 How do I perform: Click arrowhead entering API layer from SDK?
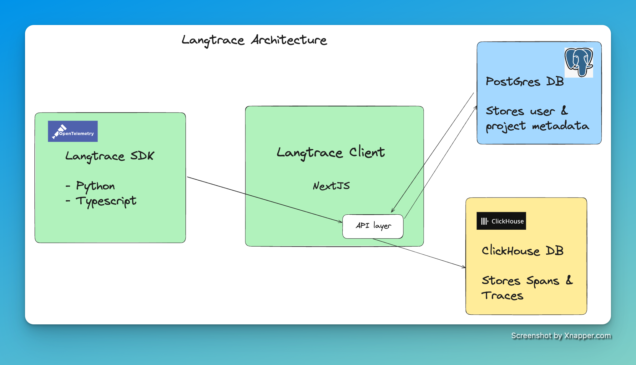pos(341,222)
